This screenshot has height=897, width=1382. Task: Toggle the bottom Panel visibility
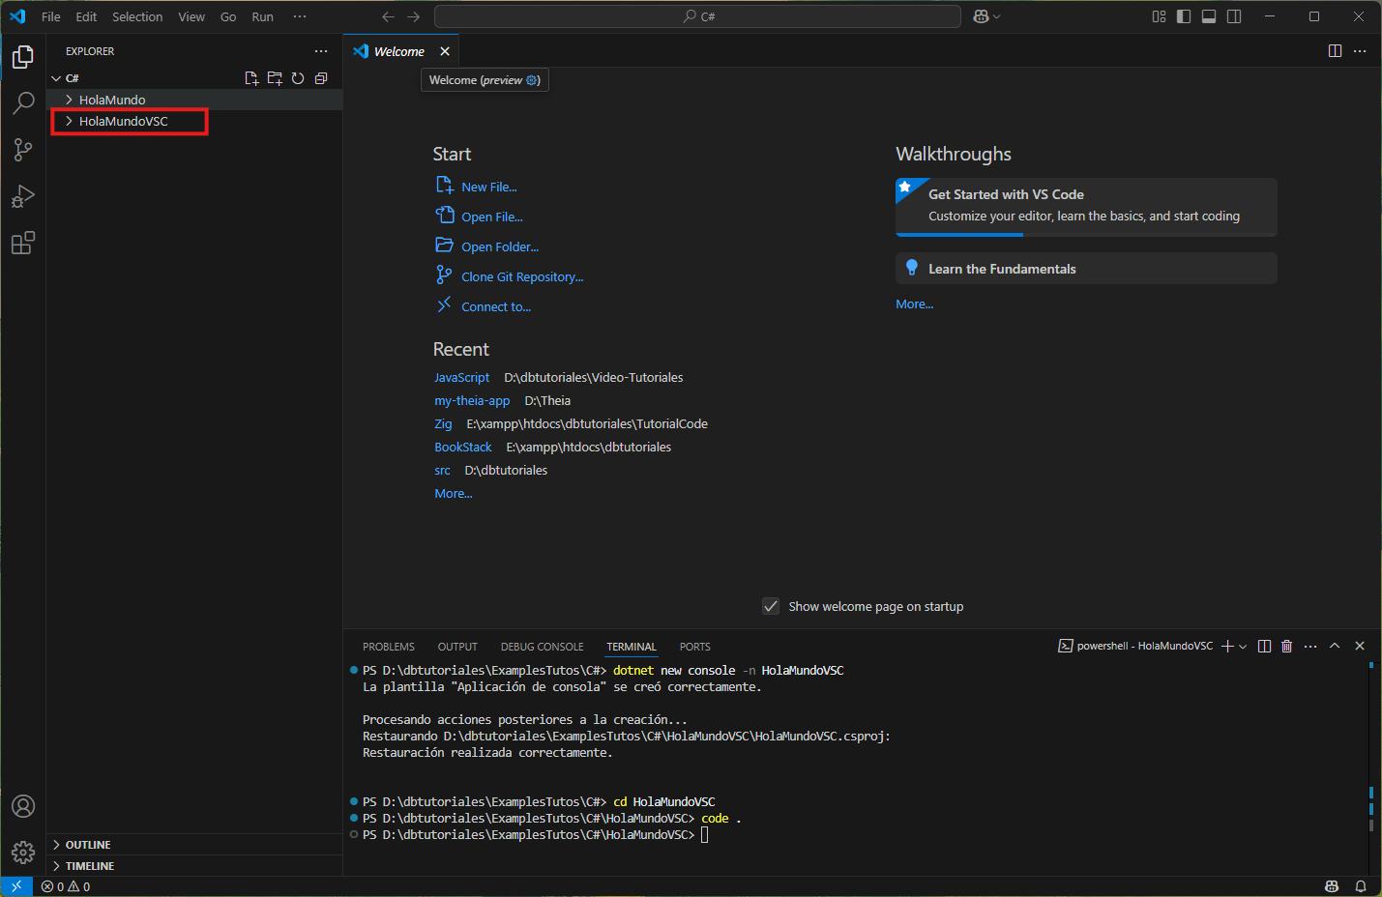coord(1209,16)
